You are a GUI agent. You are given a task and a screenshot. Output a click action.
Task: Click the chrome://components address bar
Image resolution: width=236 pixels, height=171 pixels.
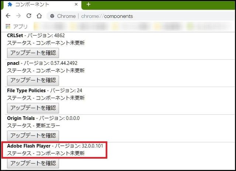coord(142,16)
